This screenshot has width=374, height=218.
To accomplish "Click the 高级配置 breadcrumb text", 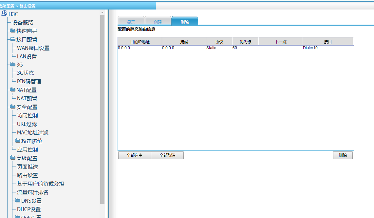I will tap(7, 6).
